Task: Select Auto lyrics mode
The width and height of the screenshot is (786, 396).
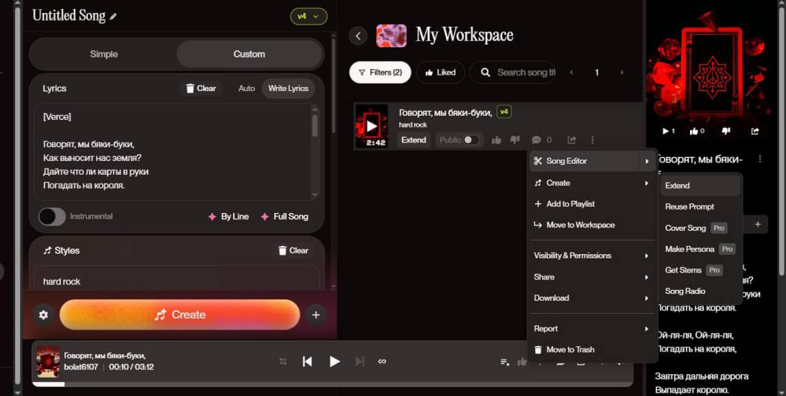Action: click(247, 88)
